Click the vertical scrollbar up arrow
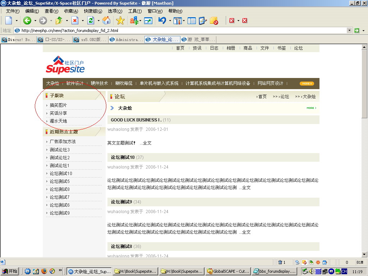Viewport: 368px width, 276px height. (364, 47)
